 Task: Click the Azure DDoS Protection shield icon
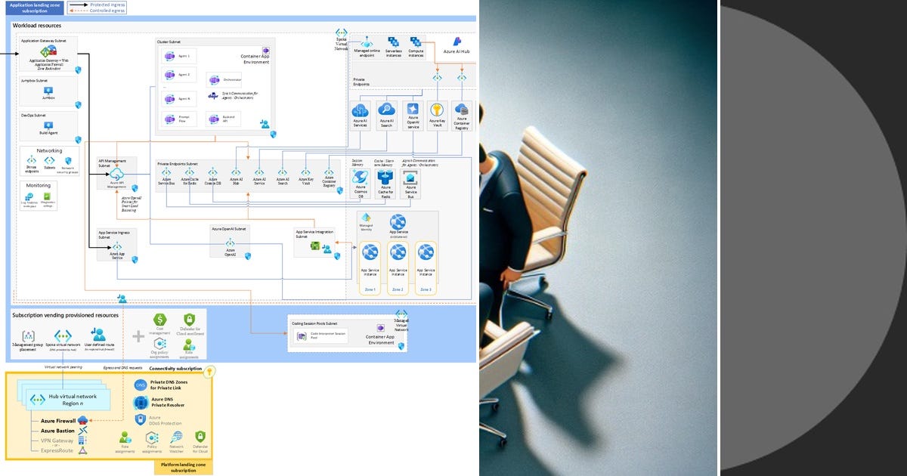[140, 419]
